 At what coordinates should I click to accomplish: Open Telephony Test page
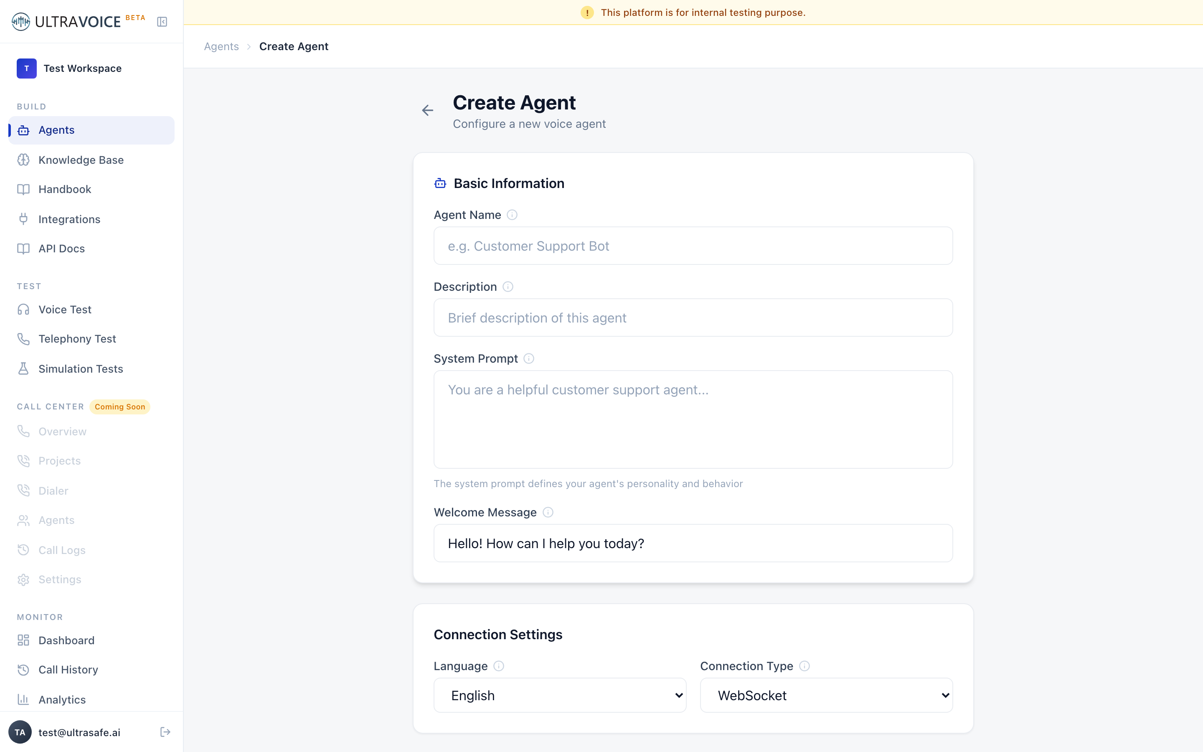click(x=91, y=339)
